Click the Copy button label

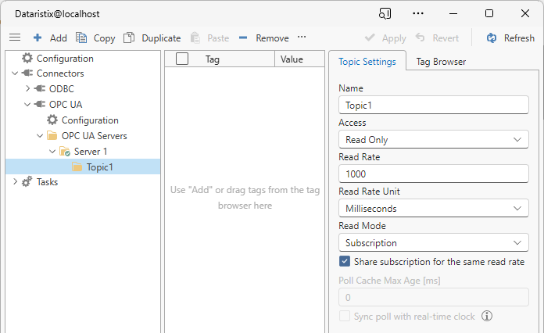(105, 38)
